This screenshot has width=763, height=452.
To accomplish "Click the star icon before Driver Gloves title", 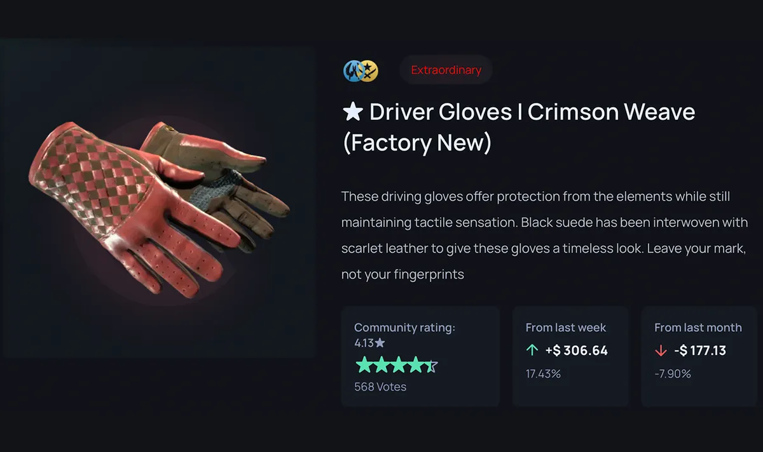I will pos(352,112).
